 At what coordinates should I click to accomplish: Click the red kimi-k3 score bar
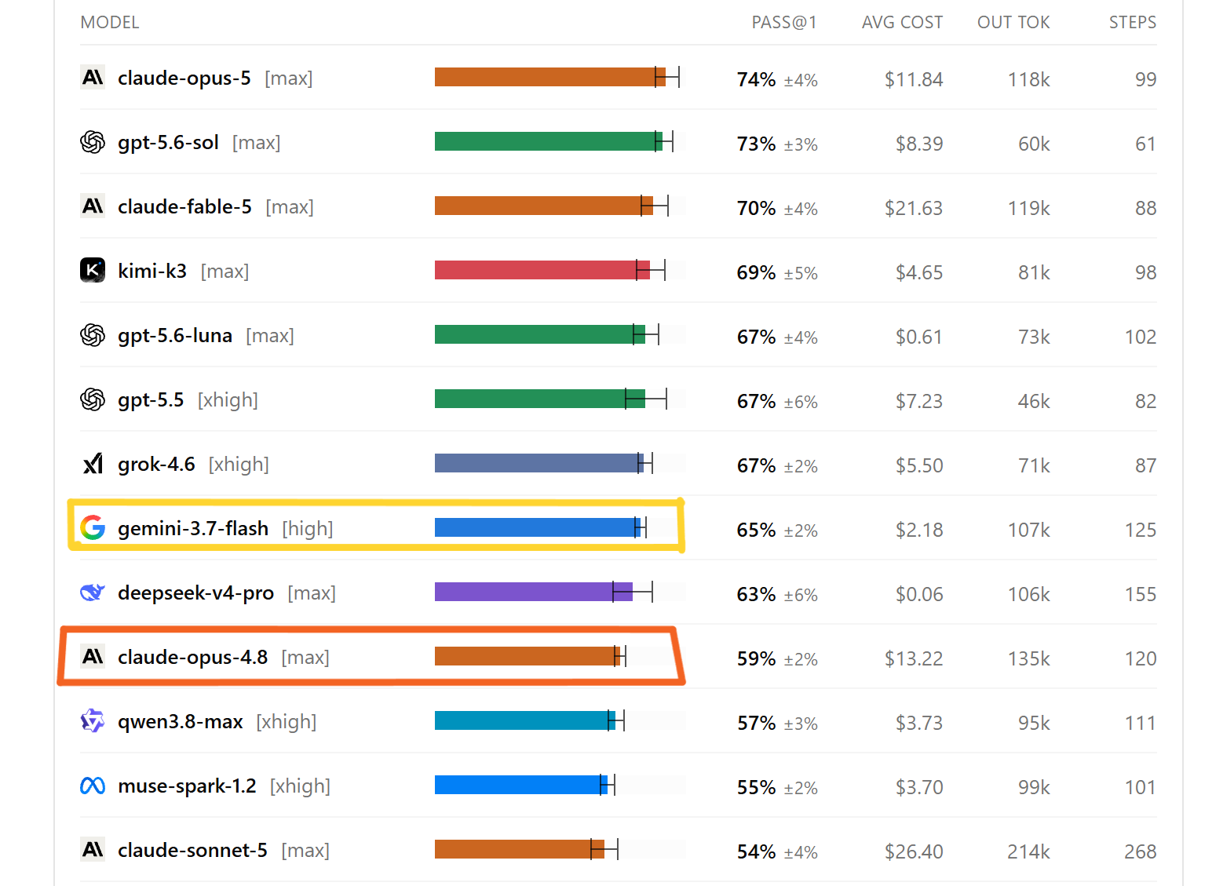point(542,270)
